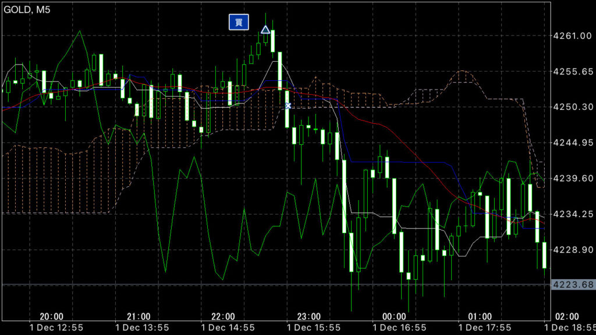This screenshot has width=596, height=335.
Task: Click the 01:00 time axis label
Action: click(x=480, y=316)
